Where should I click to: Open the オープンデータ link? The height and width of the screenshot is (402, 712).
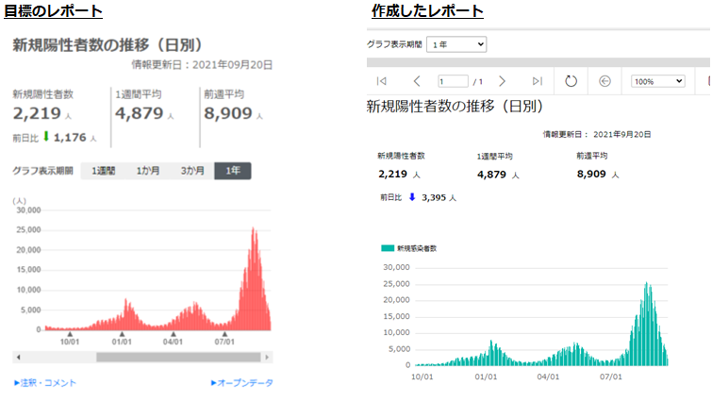[x=242, y=383]
